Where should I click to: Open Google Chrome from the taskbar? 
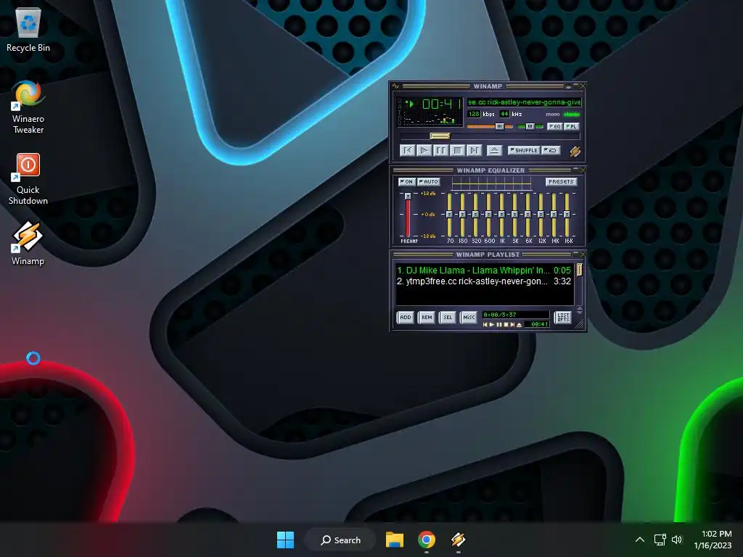[427, 540]
